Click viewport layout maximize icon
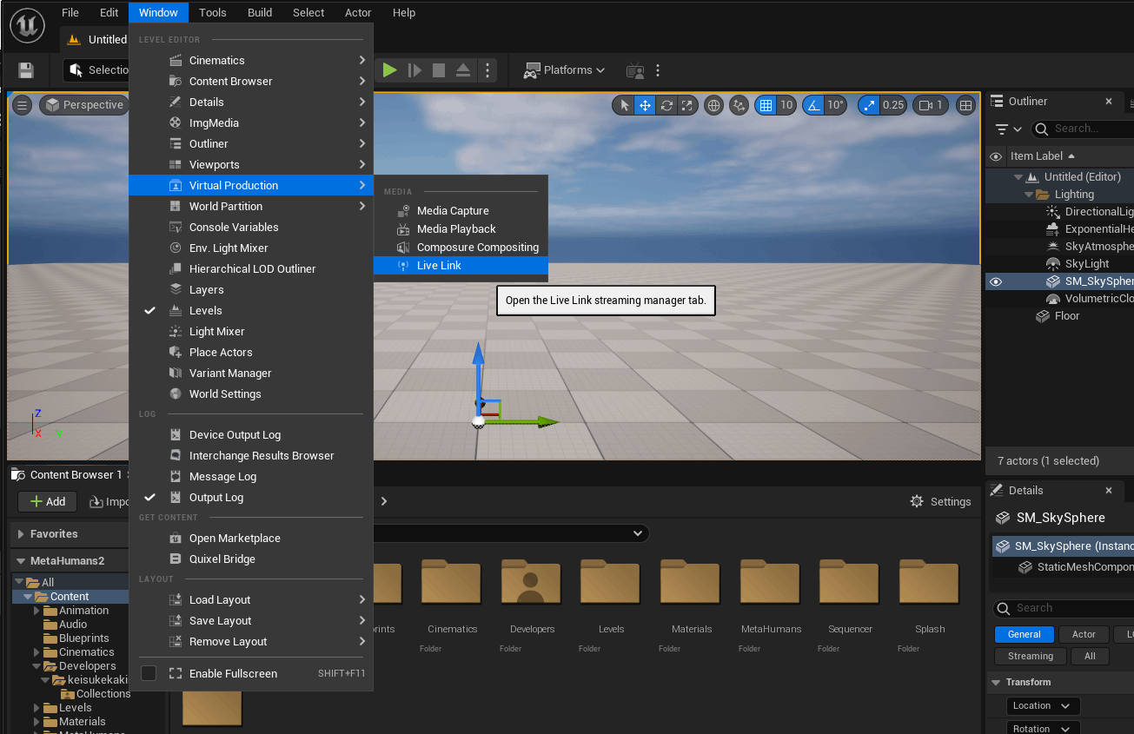1134x734 pixels. click(x=965, y=105)
